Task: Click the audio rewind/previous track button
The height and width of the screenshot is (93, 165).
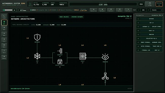Action: (14, 10)
